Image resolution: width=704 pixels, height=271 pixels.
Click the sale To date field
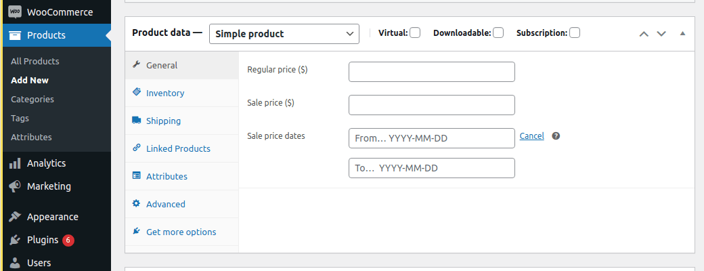tap(431, 167)
